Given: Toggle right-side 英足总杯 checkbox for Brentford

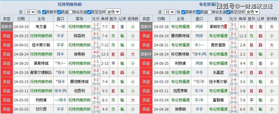Looking at the screenshot, I should pyautogui.click(x=228, y=12).
